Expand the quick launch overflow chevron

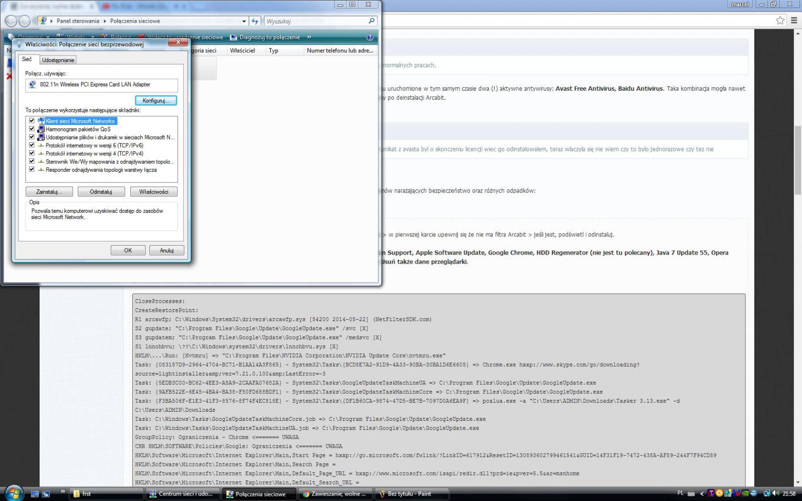point(63,491)
